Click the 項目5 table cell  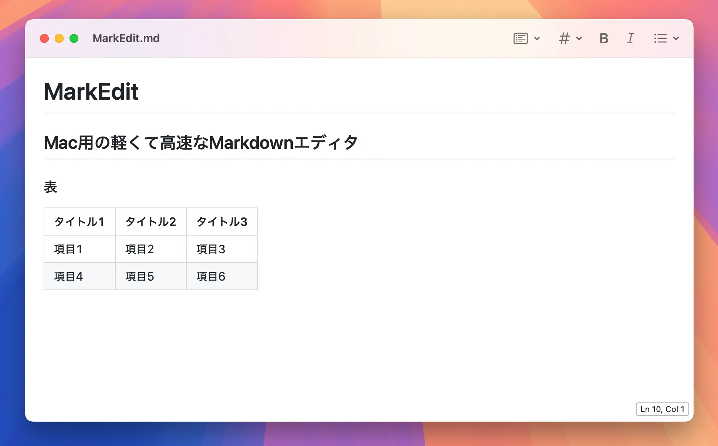[x=151, y=277]
